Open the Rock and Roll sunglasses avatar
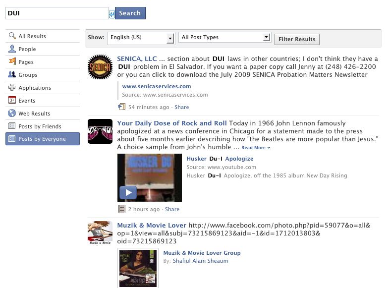 point(100,131)
